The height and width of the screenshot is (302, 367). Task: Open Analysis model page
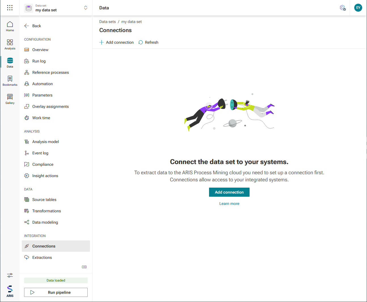pos(56,142)
